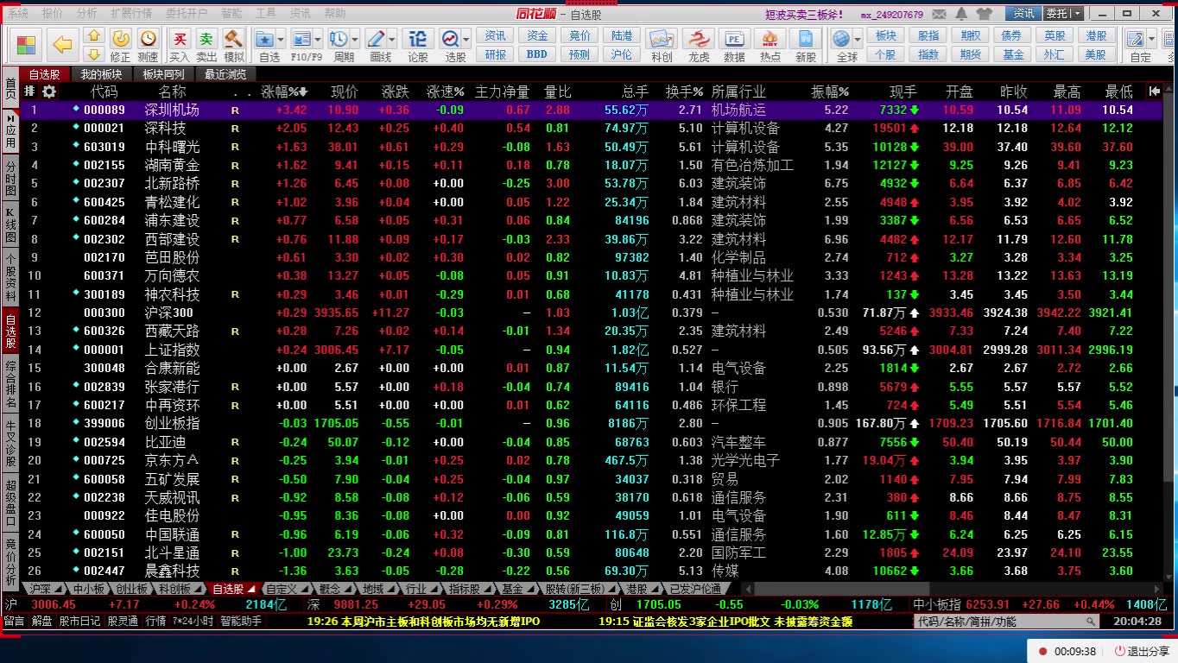
Task: Click the 退出分享 exit sharing button
Action: tap(1143, 652)
